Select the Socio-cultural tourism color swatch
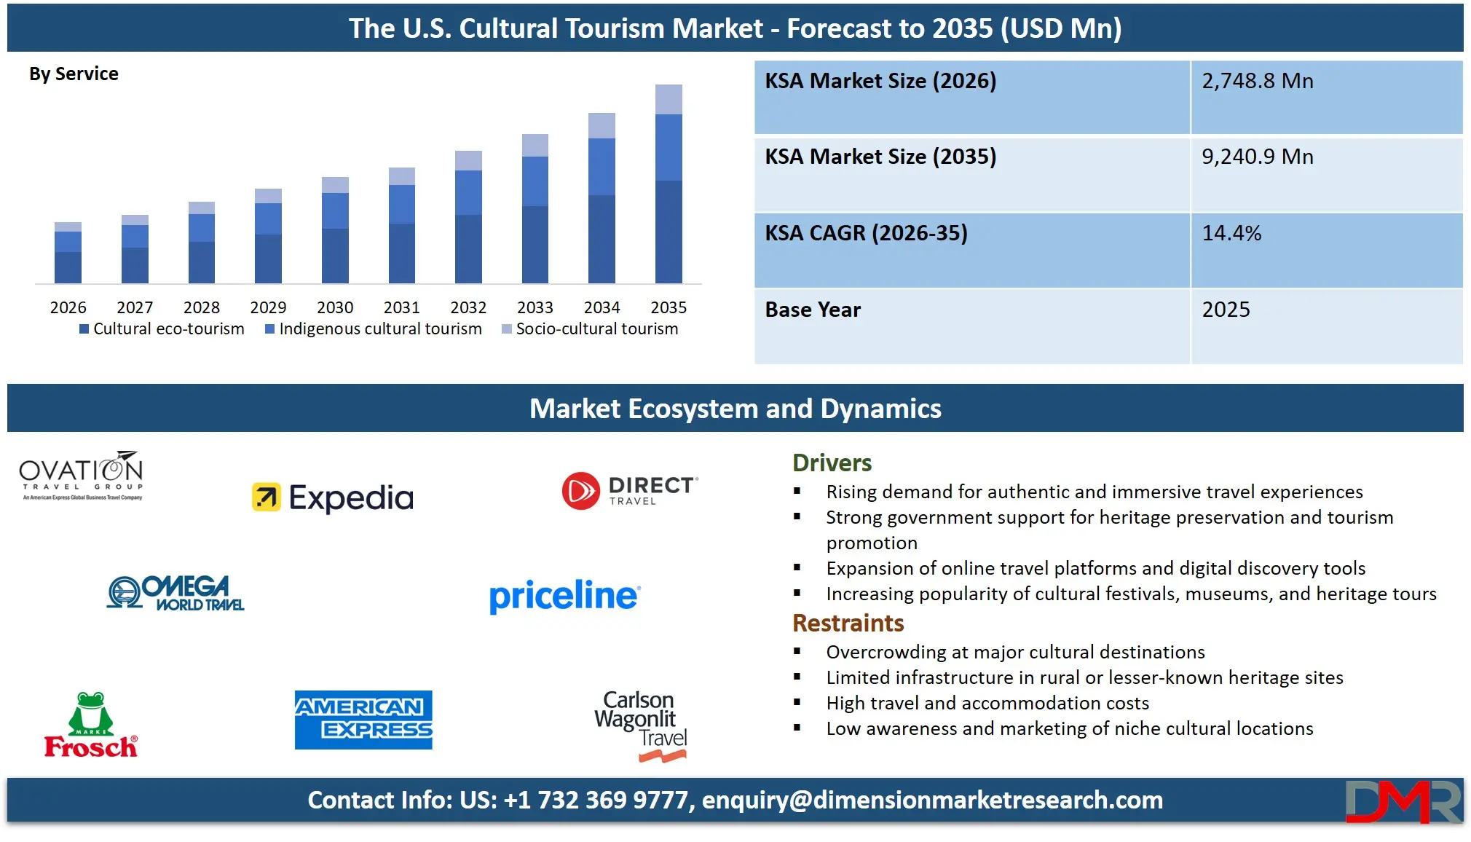This screenshot has height=842, width=1471. [506, 328]
